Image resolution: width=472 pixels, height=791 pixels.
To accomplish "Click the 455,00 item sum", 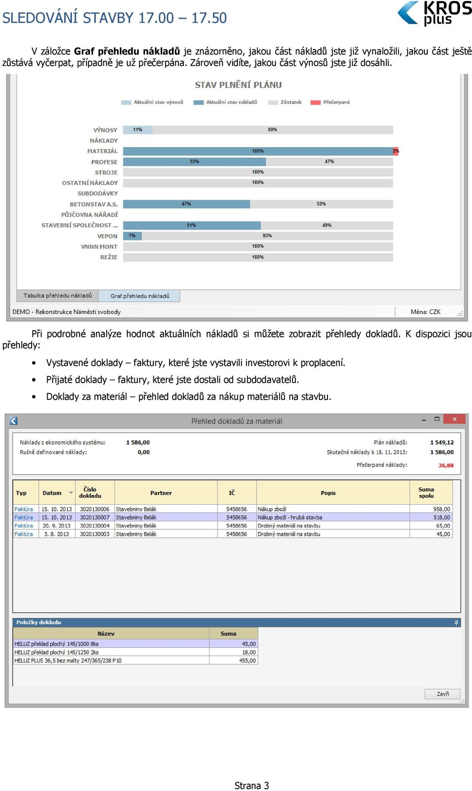I will coord(234,661).
